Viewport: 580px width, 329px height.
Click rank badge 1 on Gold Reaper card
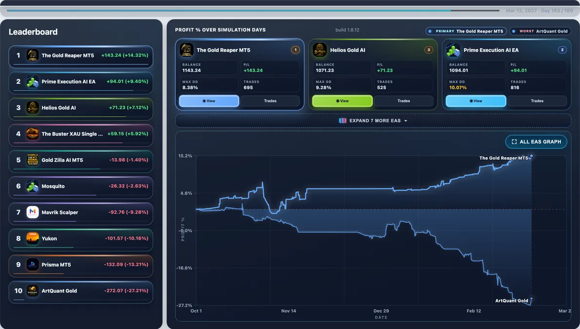coord(295,50)
